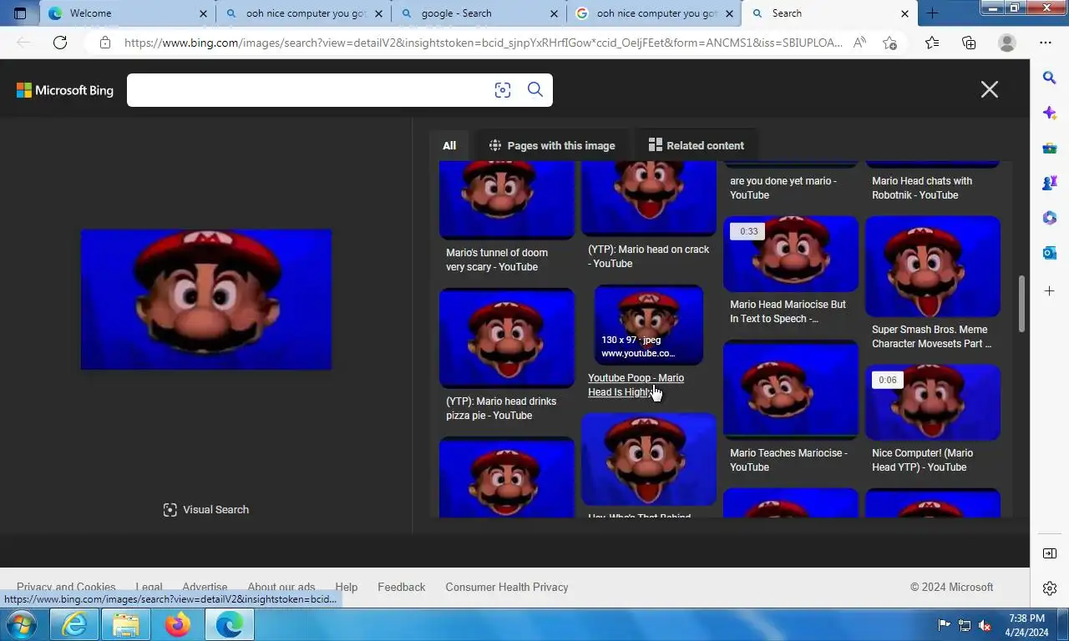Click the browser address bar URL
The height and width of the screenshot is (641, 1069).
tap(483, 43)
